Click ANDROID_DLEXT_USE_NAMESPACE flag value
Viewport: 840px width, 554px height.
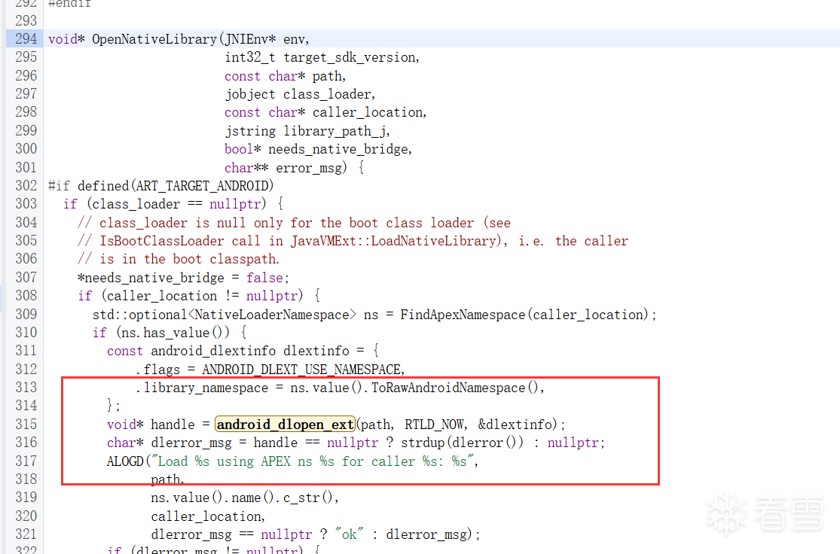[303, 370]
